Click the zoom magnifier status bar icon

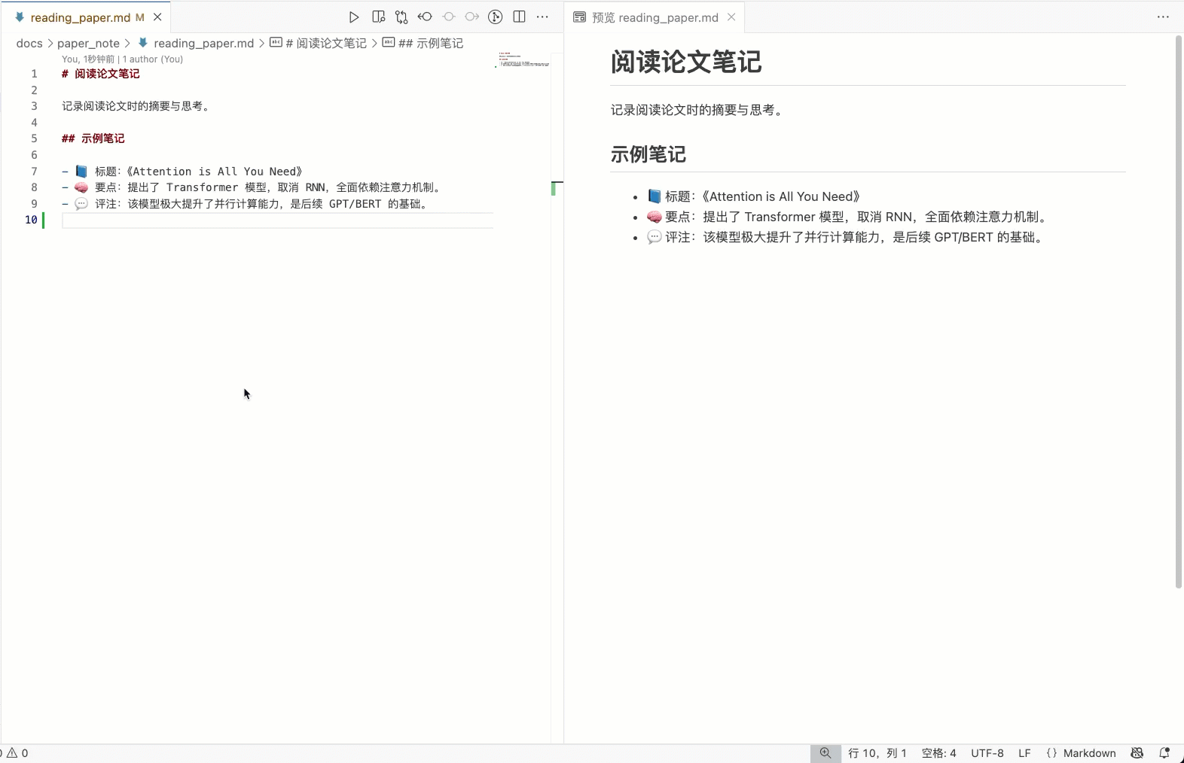825,752
